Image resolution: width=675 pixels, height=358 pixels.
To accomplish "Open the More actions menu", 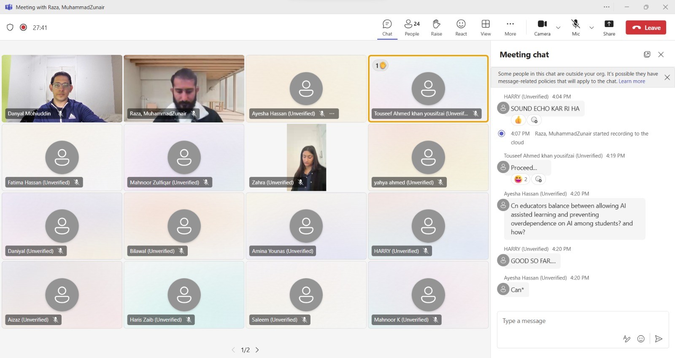I will pos(510,28).
